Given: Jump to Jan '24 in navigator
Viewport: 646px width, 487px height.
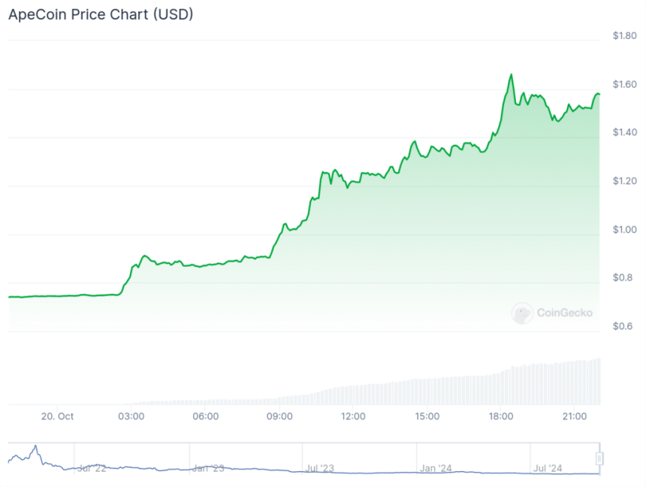Looking at the screenshot, I should tap(436, 468).
